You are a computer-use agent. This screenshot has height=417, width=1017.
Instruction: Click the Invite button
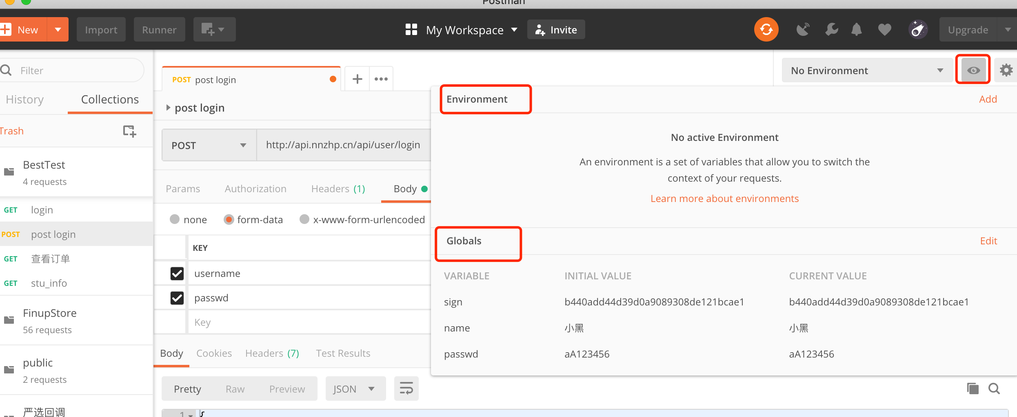point(556,29)
